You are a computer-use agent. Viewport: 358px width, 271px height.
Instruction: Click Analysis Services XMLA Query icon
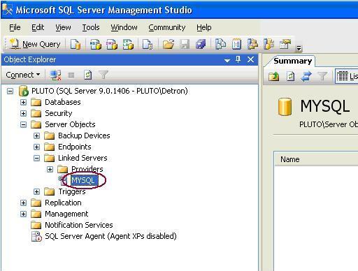pos(128,44)
